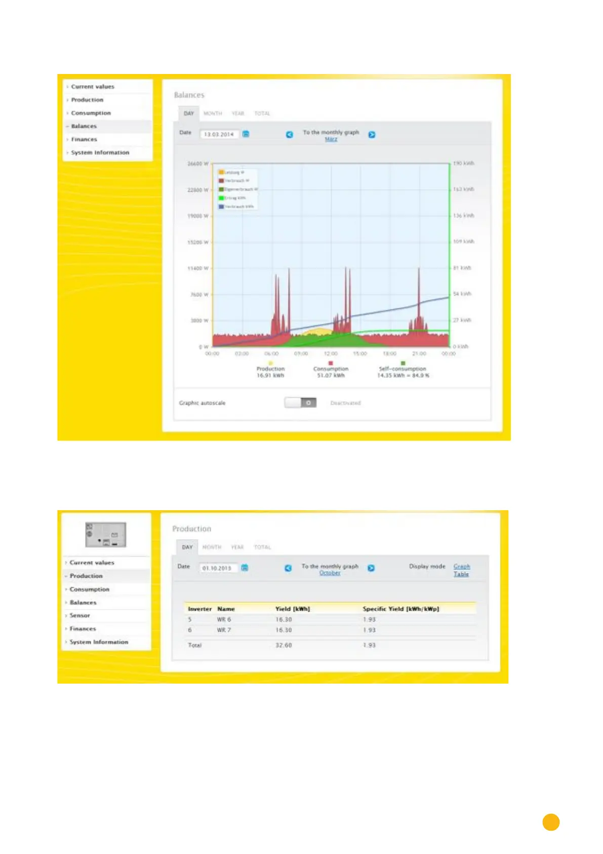Follow the März monthly graph link
The image size is (603, 854).
tap(331, 139)
